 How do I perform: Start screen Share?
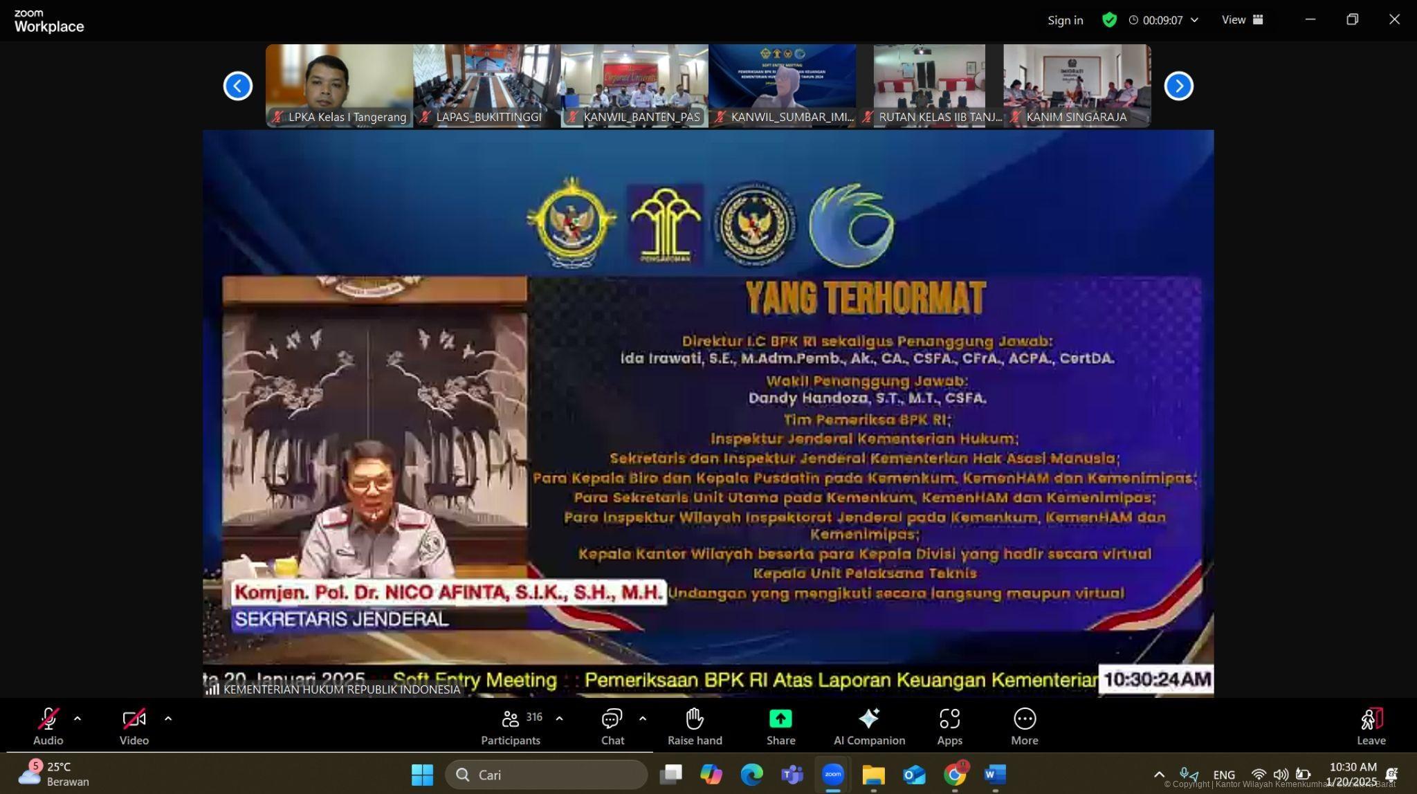pos(780,726)
